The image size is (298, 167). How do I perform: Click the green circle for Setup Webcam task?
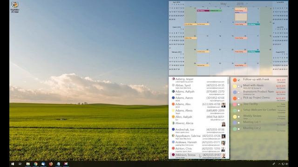235,110
